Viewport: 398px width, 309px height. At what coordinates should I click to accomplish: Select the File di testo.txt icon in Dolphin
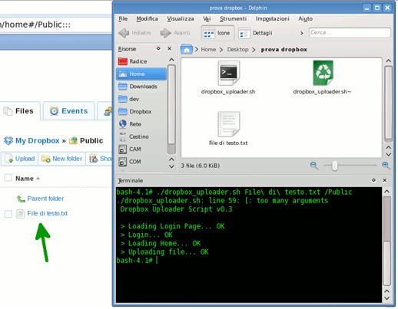pos(229,124)
